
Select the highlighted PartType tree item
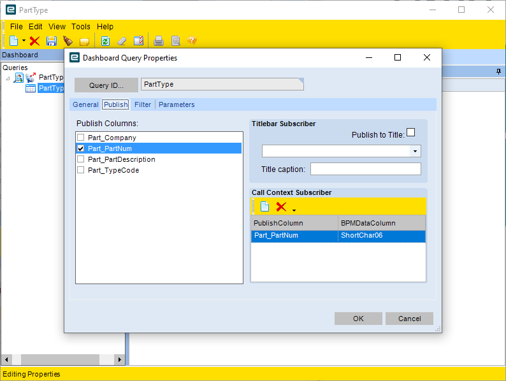coord(51,88)
